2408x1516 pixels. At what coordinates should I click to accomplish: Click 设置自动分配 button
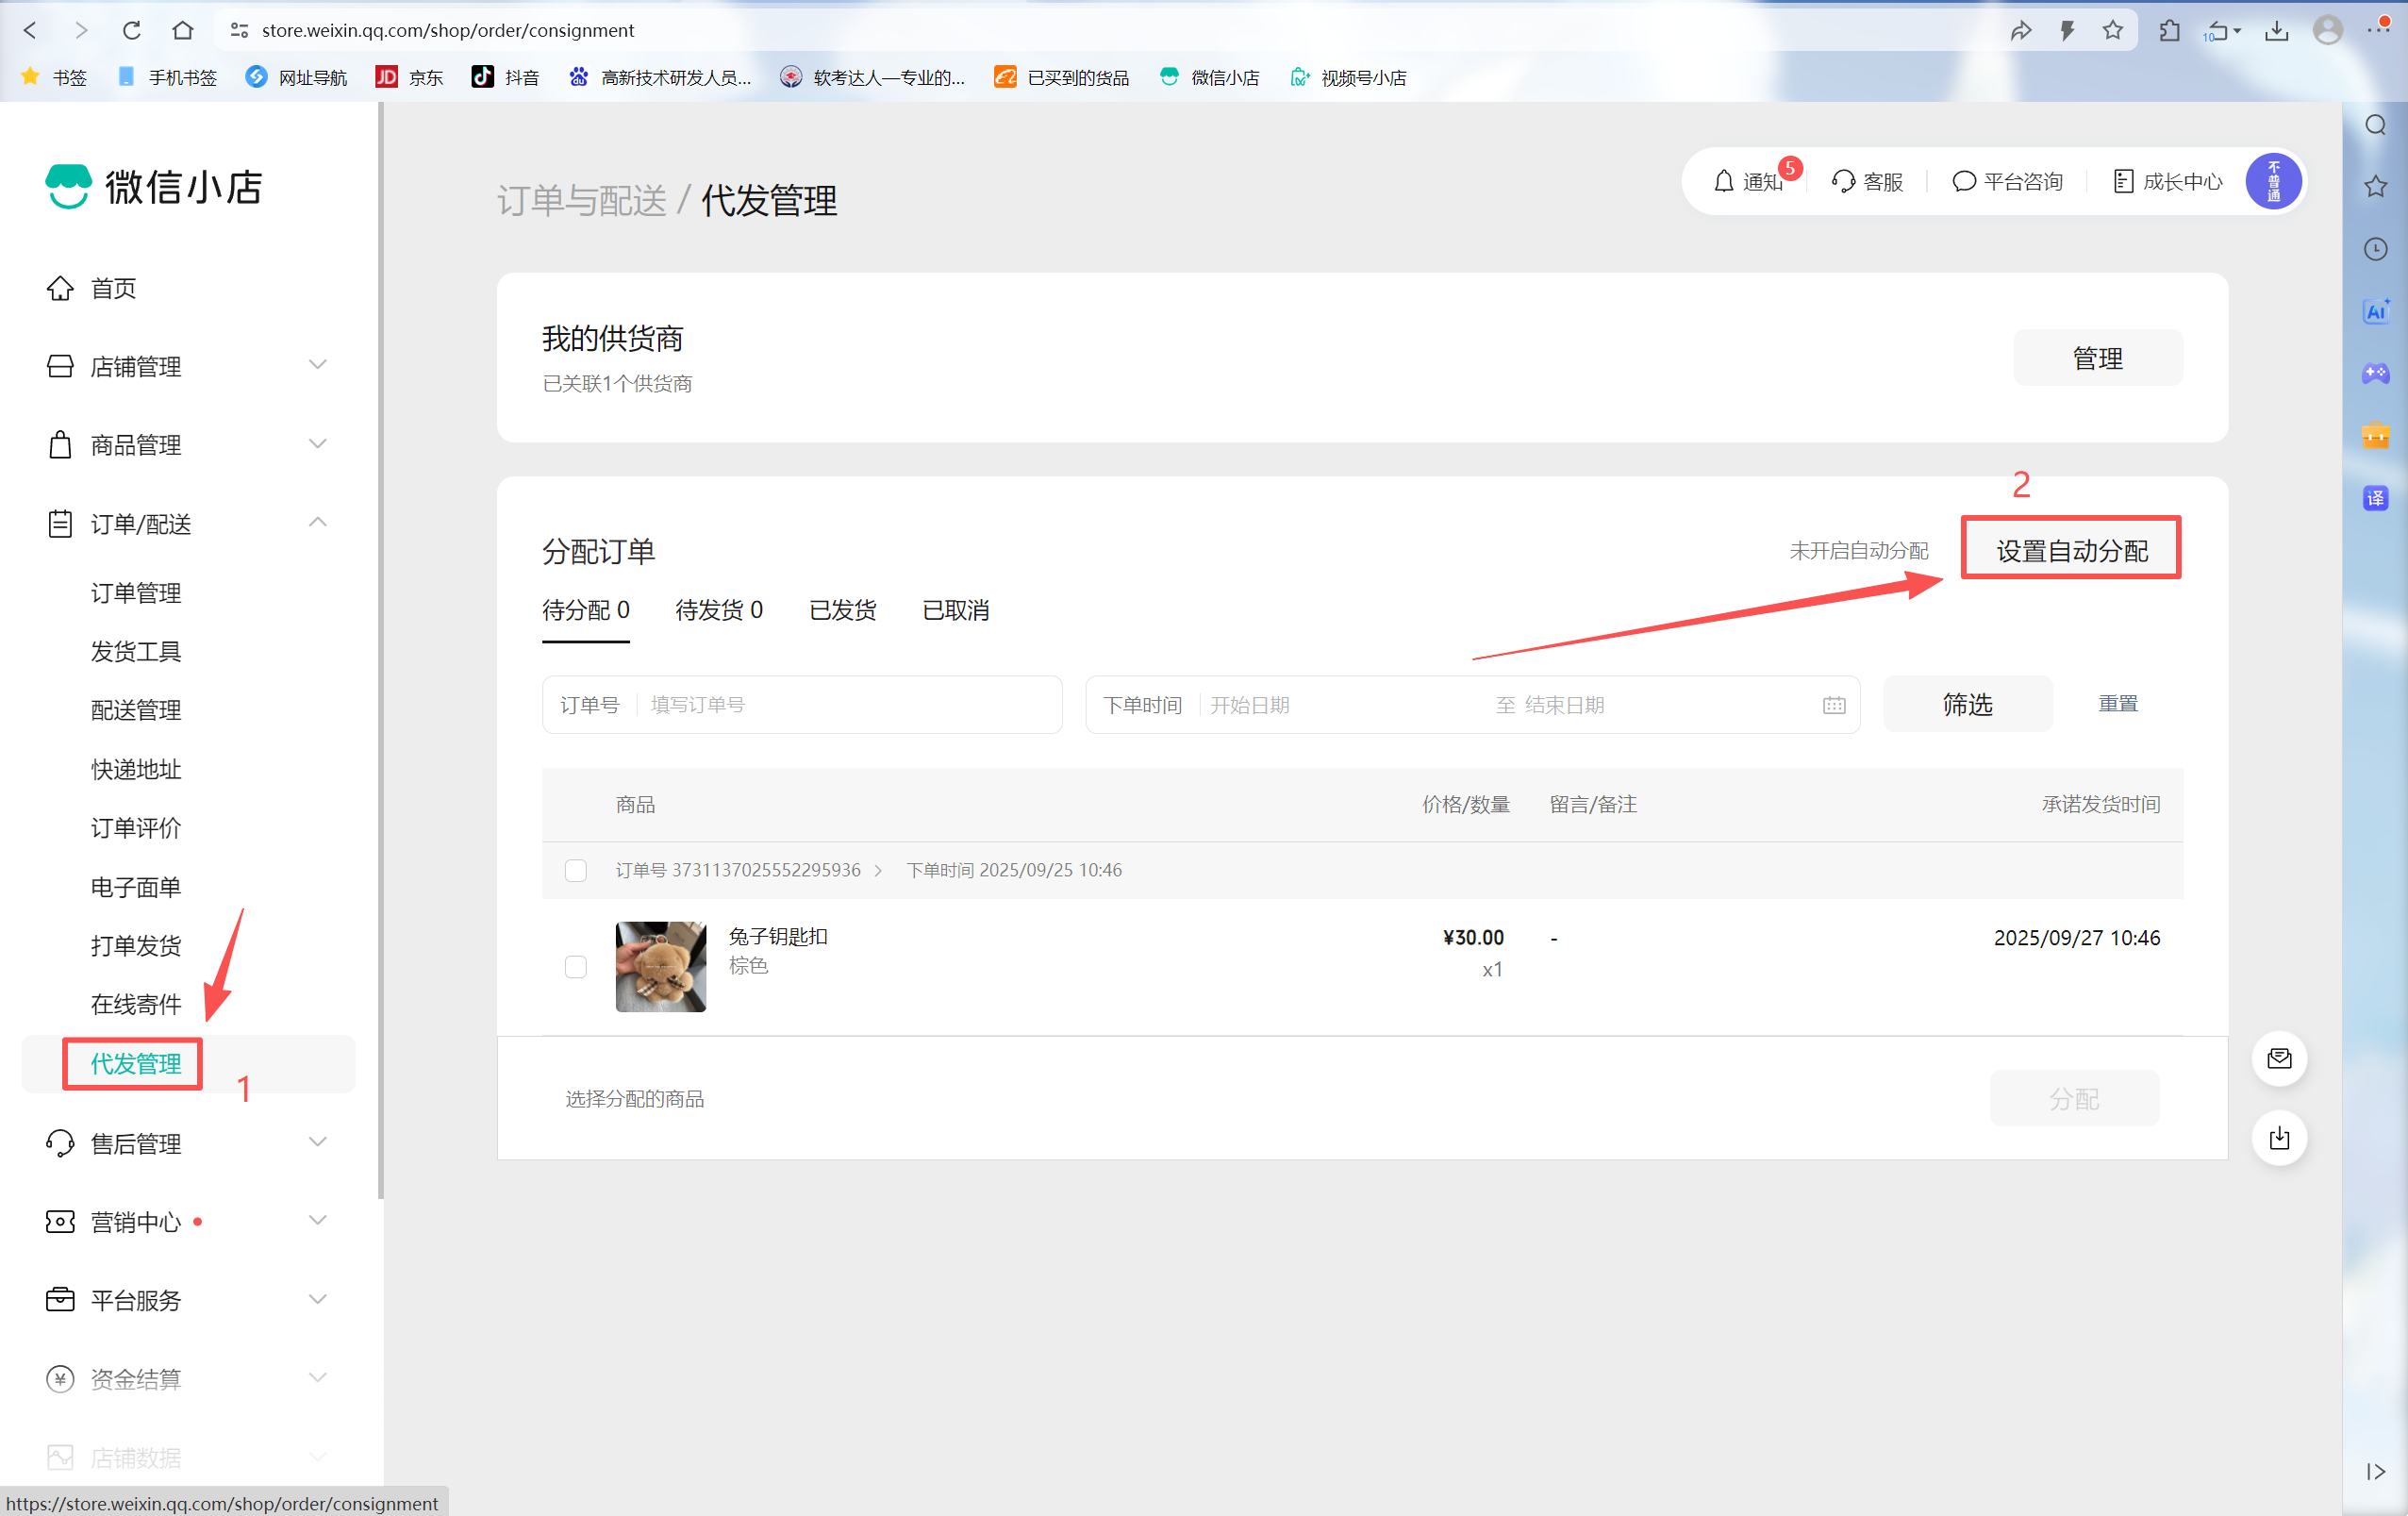tap(2071, 550)
